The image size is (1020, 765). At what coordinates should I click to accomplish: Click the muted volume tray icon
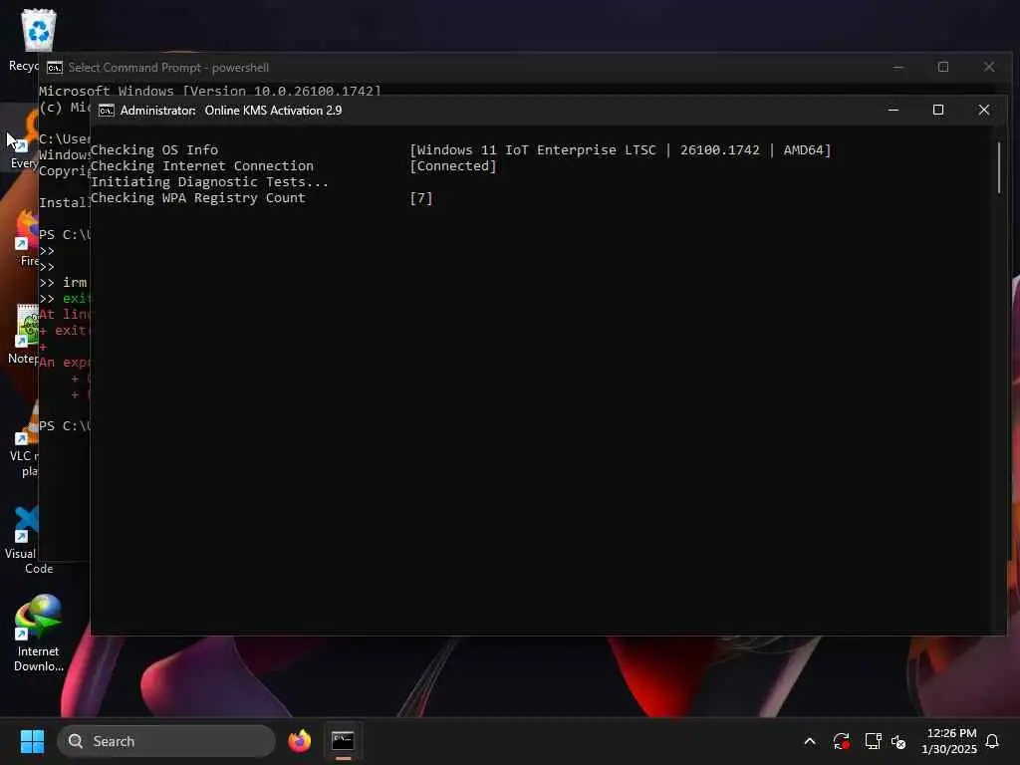(x=898, y=741)
